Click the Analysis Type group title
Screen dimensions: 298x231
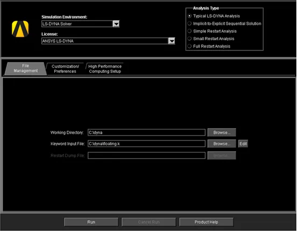click(206, 8)
